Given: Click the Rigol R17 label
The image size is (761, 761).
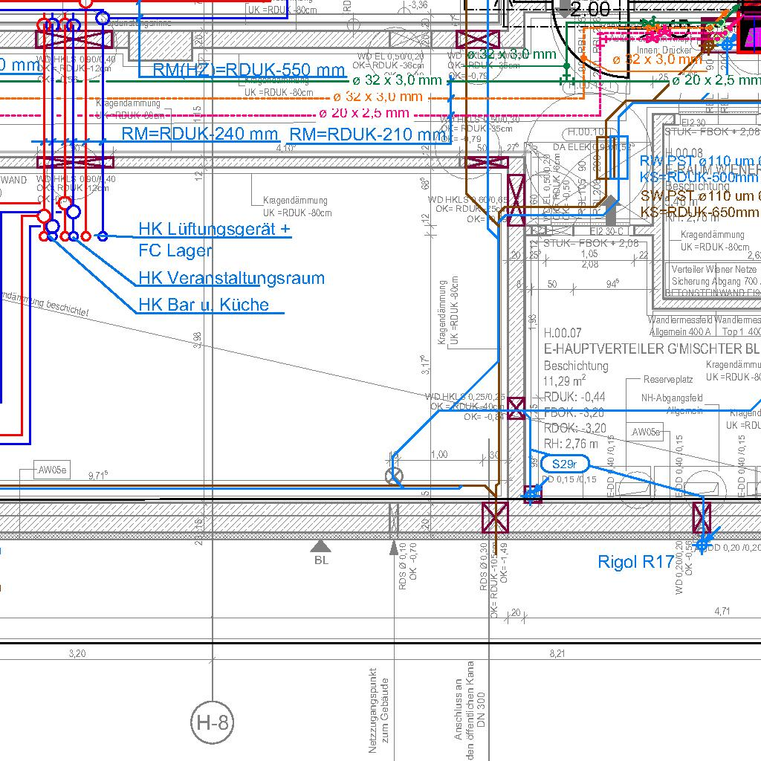Looking at the screenshot, I should pyautogui.click(x=635, y=563).
